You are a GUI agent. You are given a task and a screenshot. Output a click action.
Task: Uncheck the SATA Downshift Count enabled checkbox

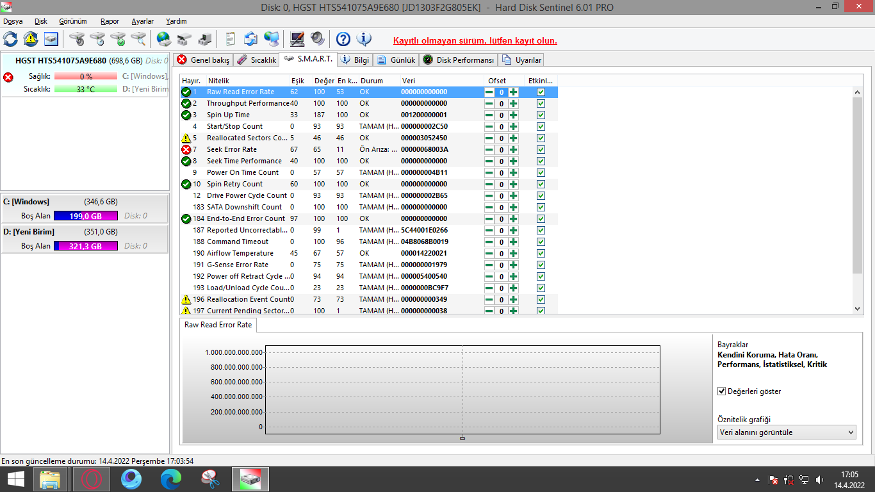541,208
